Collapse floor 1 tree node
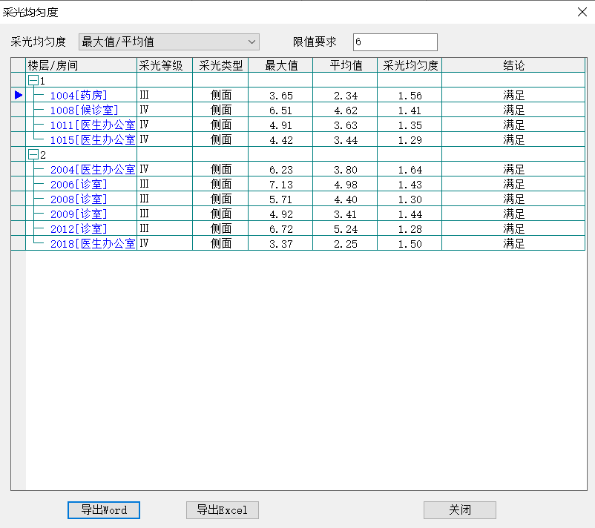595x528 pixels. [33, 81]
